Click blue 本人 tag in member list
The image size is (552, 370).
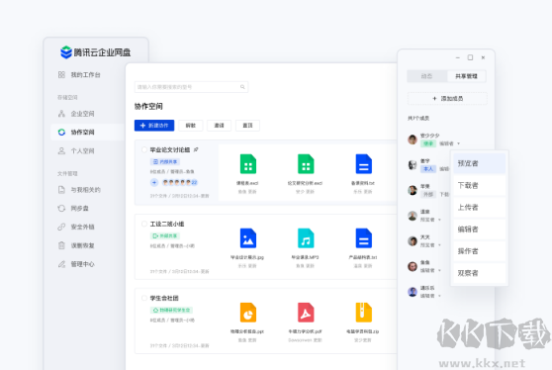(x=428, y=169)
